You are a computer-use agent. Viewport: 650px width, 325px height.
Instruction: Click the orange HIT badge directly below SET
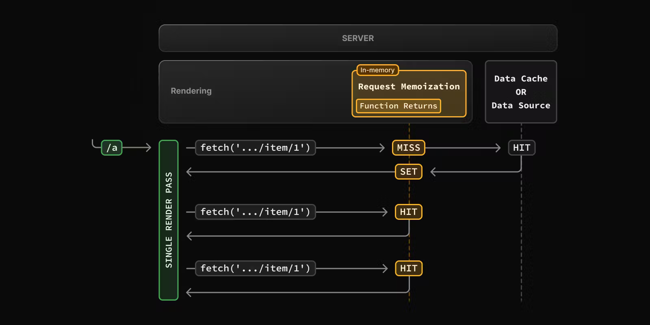point(408,212)
